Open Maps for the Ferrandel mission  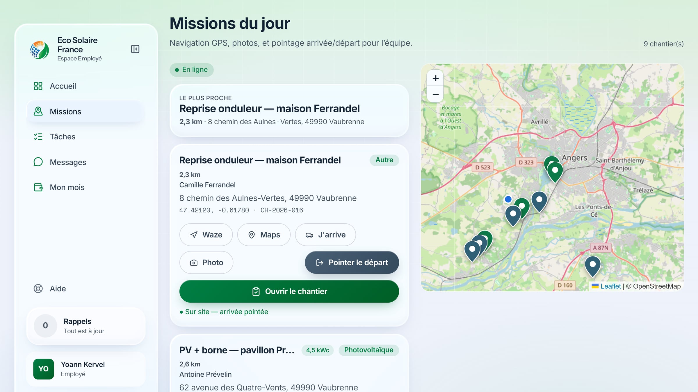(264, 235)
